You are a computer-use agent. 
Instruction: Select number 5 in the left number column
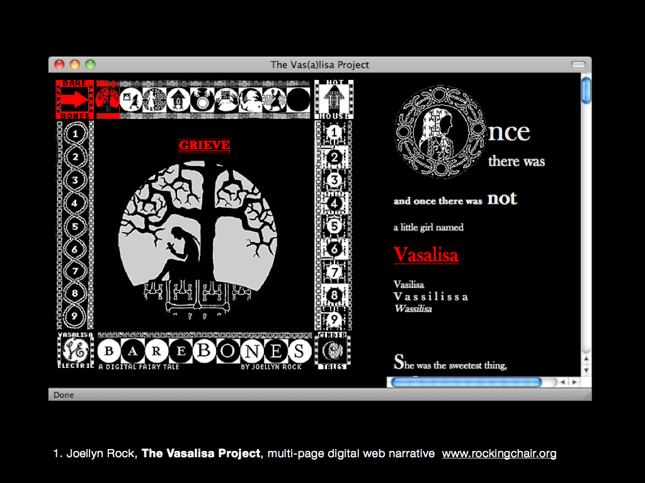point(76,226)
